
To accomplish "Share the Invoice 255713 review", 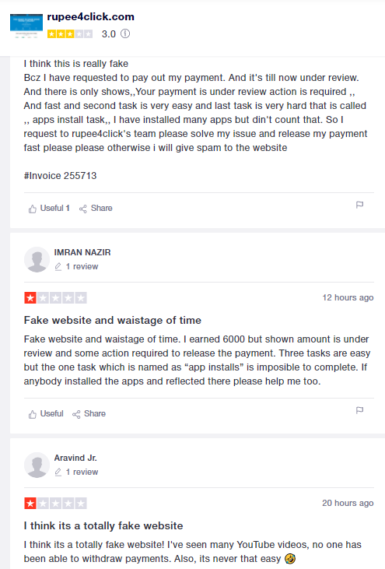I will 96,209.
